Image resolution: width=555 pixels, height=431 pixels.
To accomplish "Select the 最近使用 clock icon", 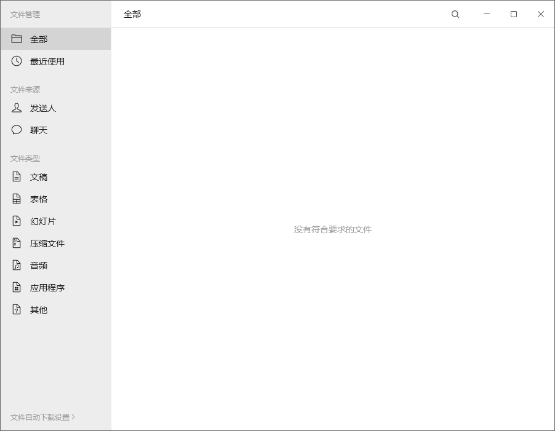I will [16, 61].
